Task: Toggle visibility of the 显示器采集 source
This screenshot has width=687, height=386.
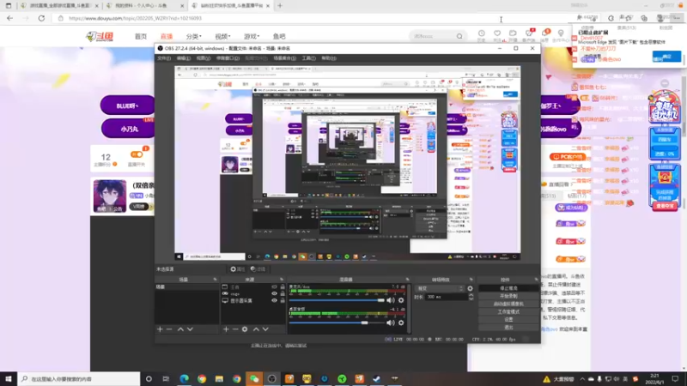Action: point(274,301)
